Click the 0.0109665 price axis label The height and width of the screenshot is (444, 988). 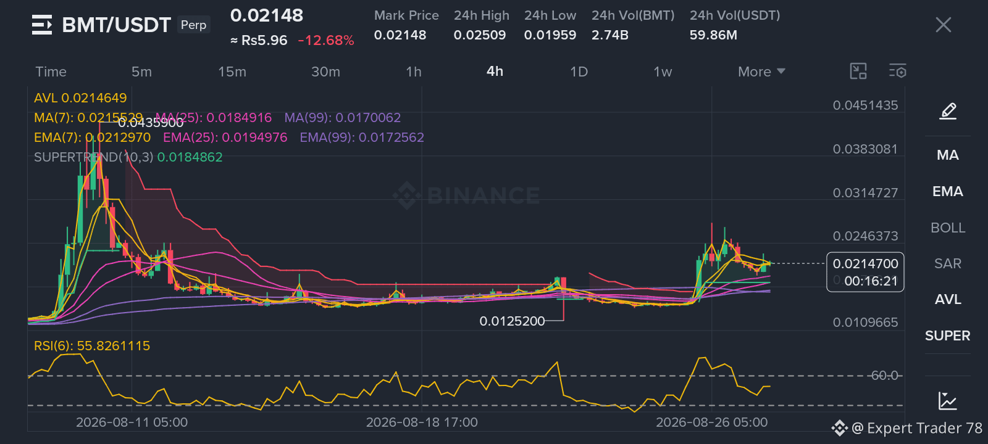[x=865, y=323]
